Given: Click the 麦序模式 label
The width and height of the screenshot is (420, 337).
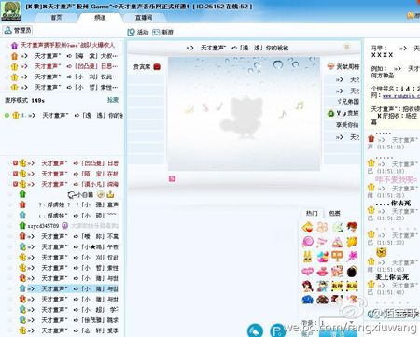Looking at the screenshot, I should [16, 100].
